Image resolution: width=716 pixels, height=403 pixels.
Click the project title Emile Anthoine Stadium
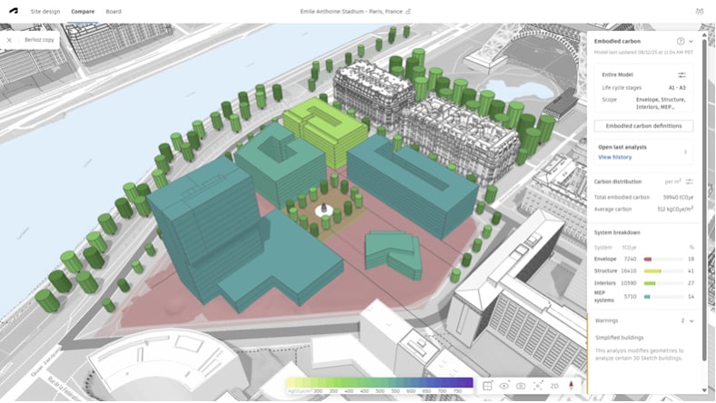pos(351,12)
